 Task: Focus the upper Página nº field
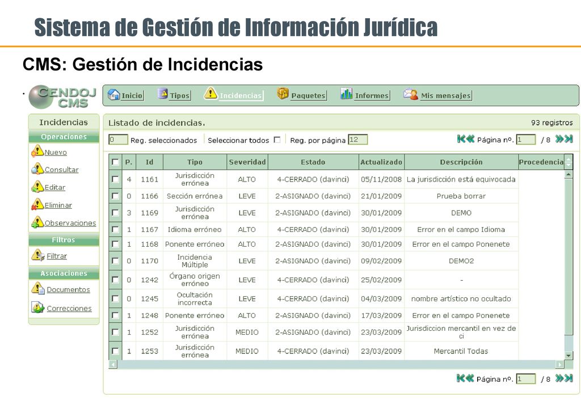526,140
